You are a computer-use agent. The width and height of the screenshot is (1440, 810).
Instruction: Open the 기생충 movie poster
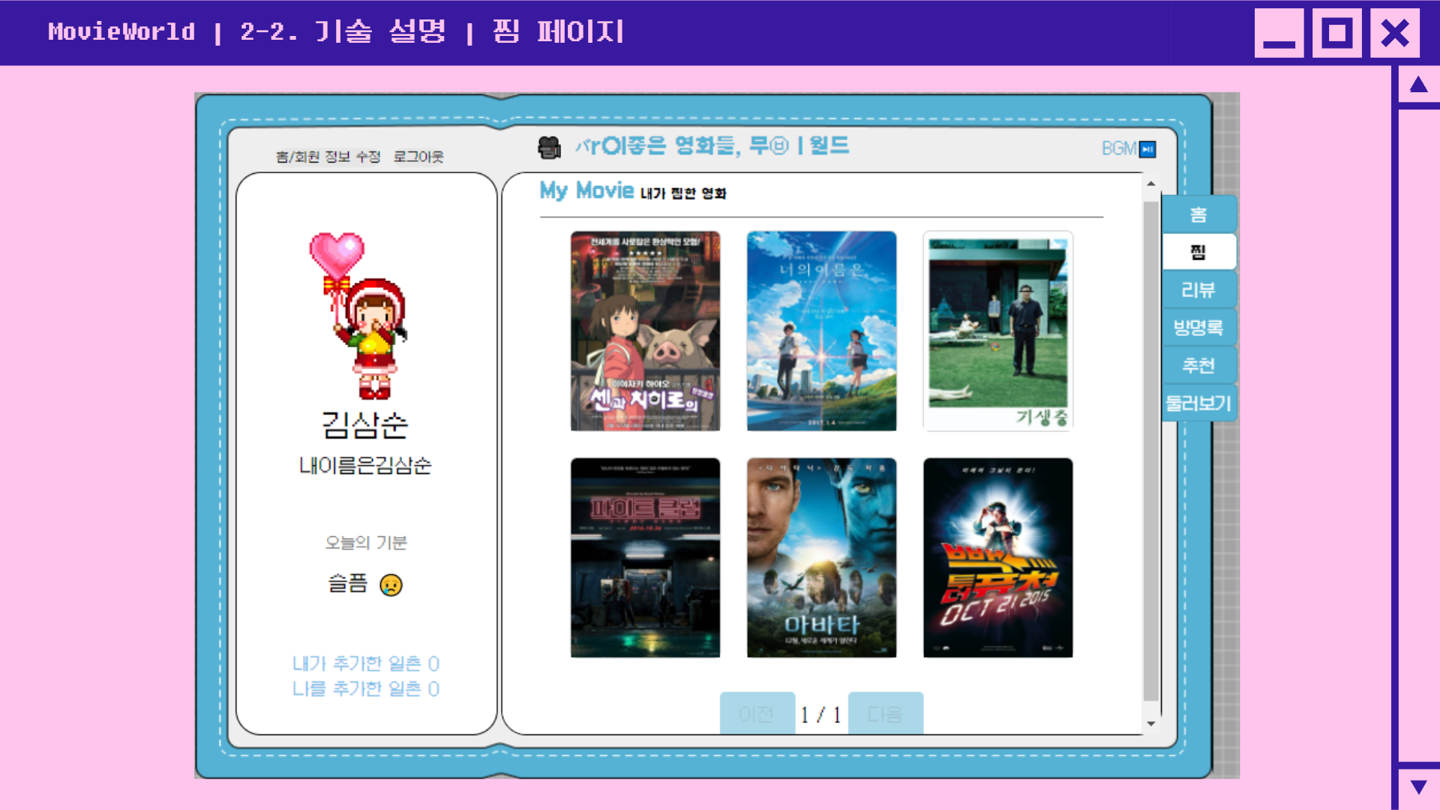[x=997, y=331]
